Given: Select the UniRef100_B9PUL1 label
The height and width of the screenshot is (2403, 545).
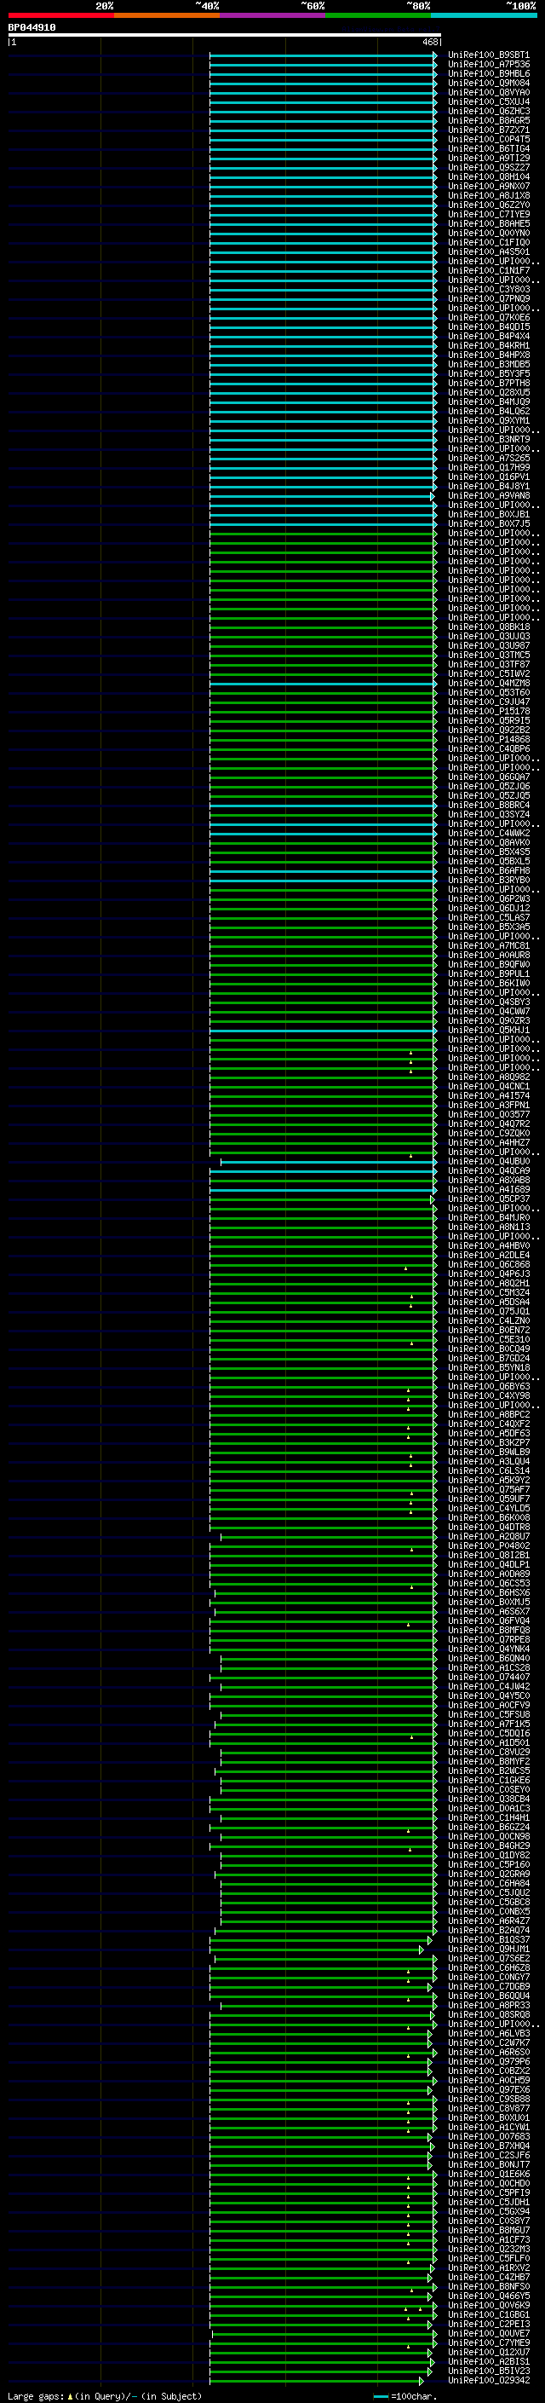Looking at the screenshot, I should (x=488, y=973).
